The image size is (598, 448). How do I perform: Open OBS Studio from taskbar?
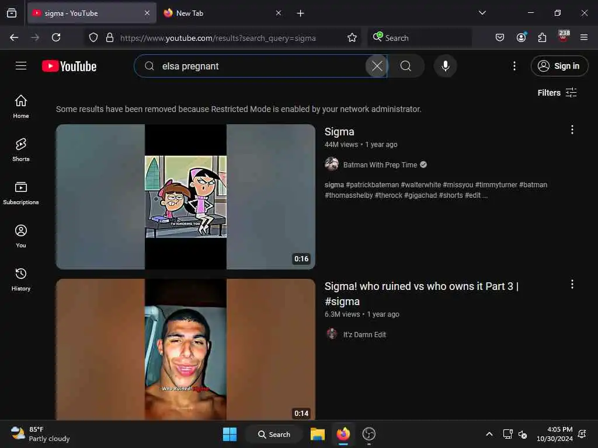coord(369,434)
